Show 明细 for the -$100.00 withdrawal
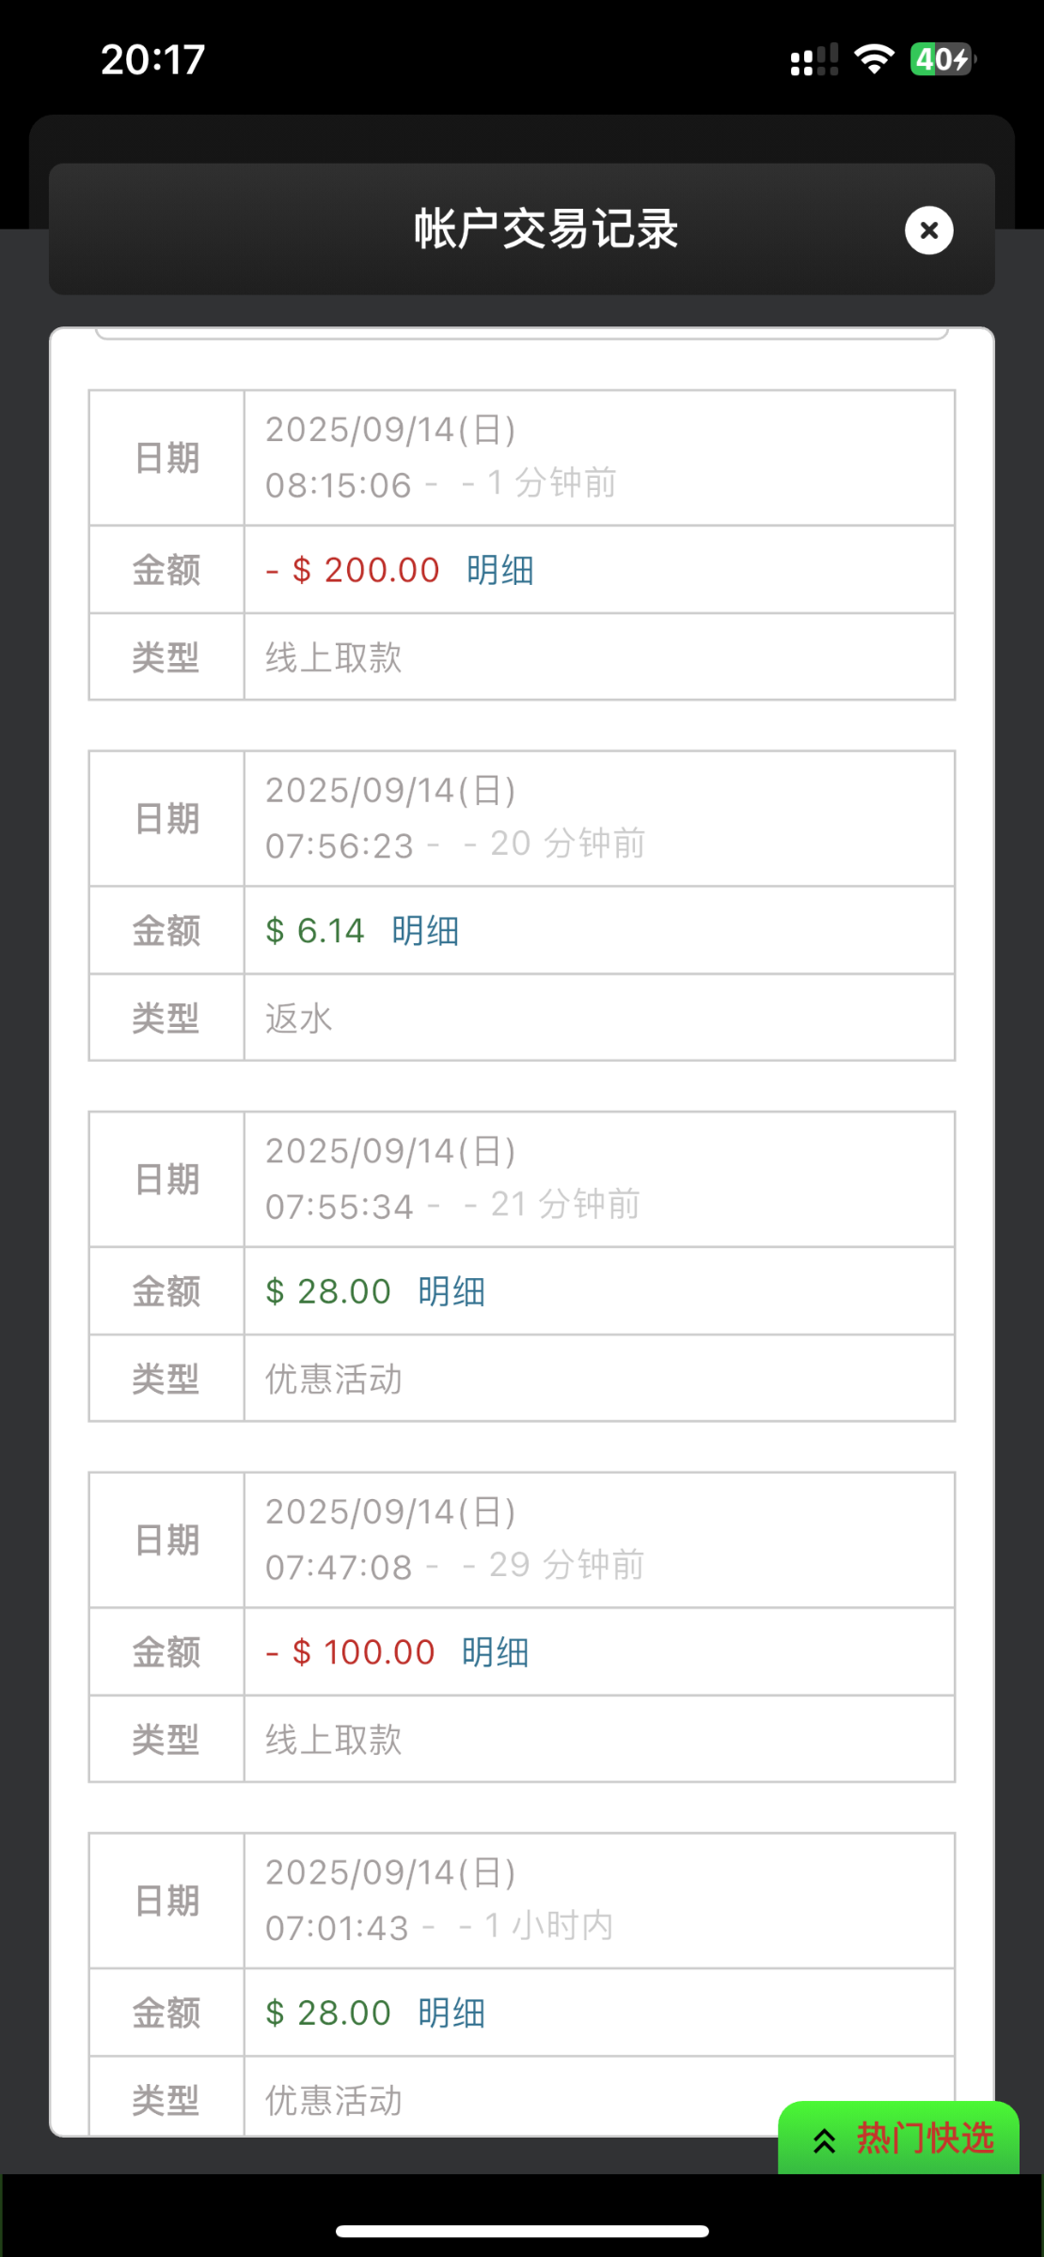The height and width of the screenshot is (2257, 1044). (495, 1652)
